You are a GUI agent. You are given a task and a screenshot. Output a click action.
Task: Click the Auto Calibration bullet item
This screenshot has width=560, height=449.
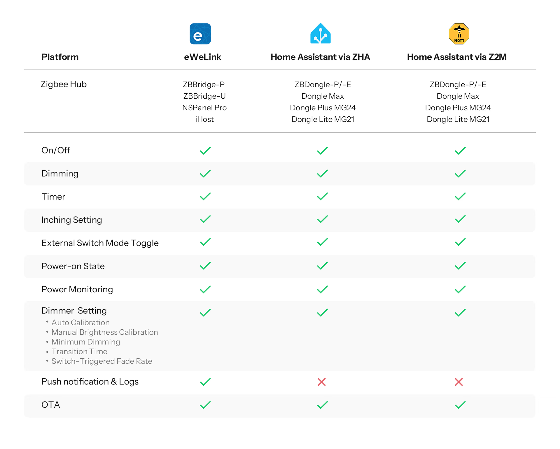point(80,322)
